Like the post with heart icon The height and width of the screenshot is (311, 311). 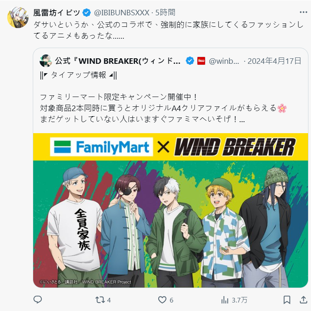point(162,300)
